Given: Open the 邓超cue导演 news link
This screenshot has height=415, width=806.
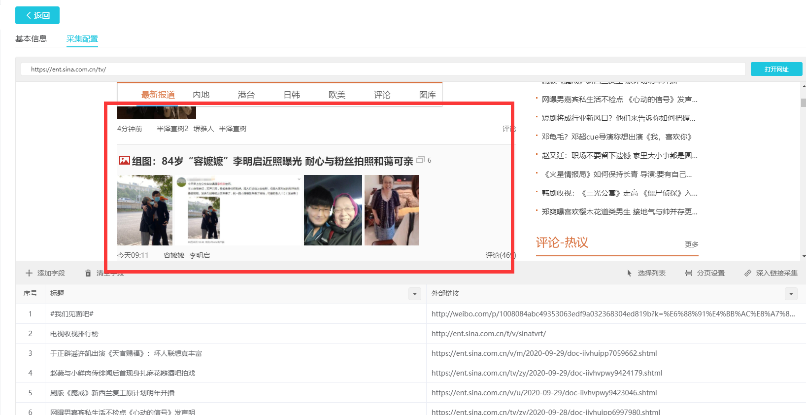Looking at the screenshot, I should pos(616,137).
